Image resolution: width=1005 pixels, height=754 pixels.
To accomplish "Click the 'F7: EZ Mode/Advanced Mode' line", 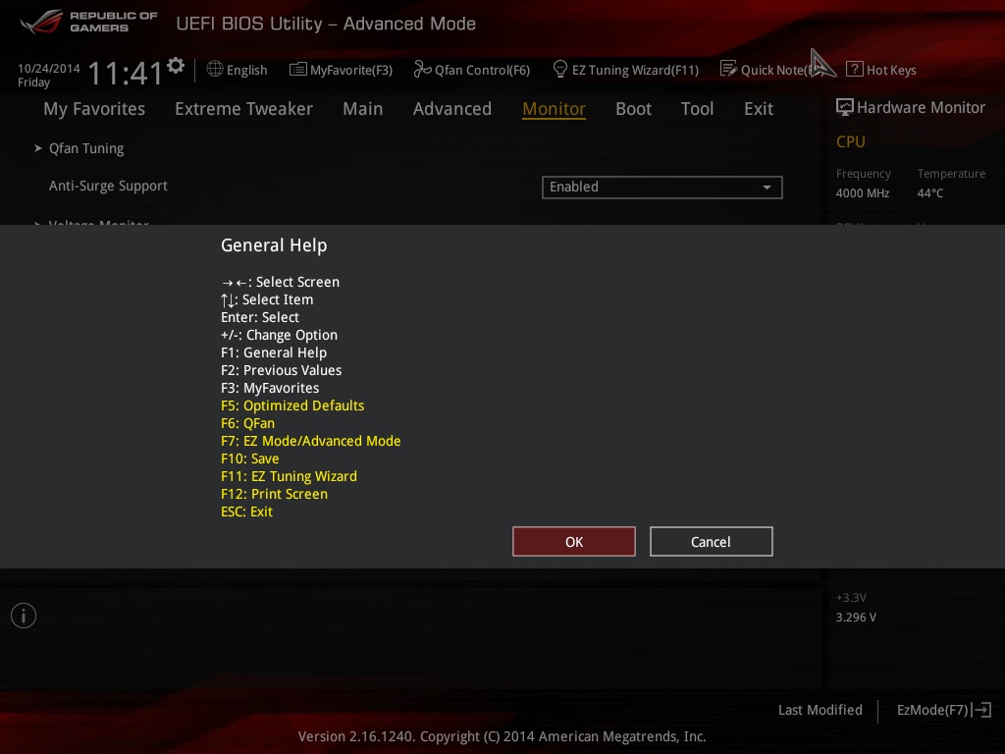I will click(x=311, y=441).
